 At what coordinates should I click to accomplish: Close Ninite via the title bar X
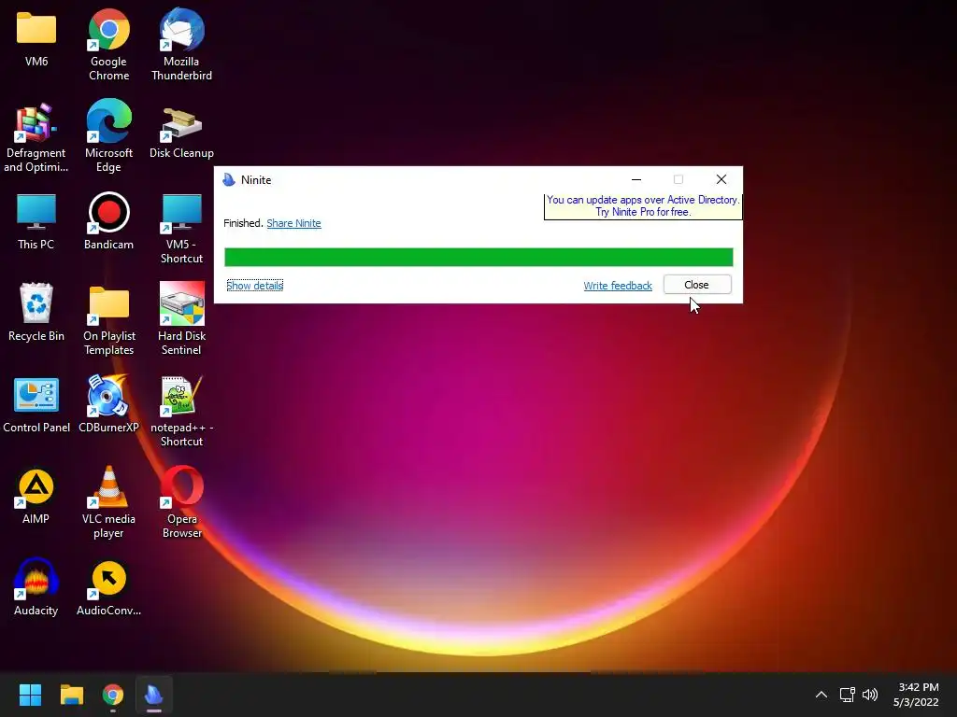721,179
